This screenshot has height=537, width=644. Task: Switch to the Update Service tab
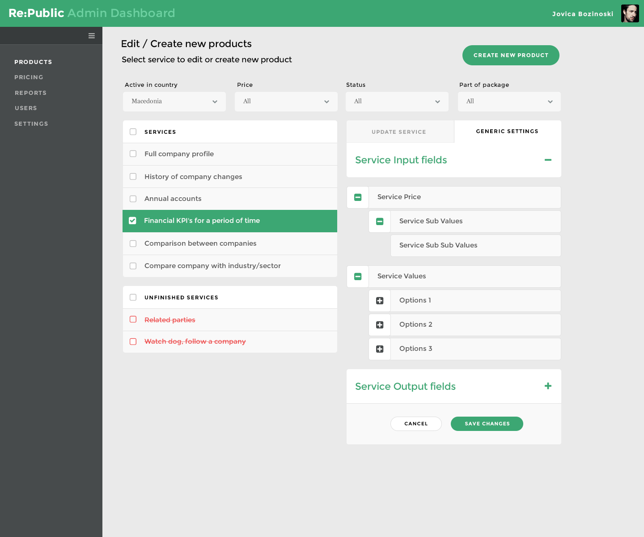tap(399, 132)
